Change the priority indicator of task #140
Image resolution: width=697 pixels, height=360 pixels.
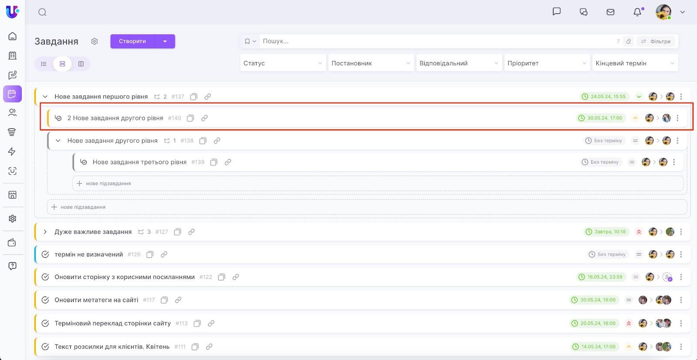pyautogui.click(x=635, y=118)
